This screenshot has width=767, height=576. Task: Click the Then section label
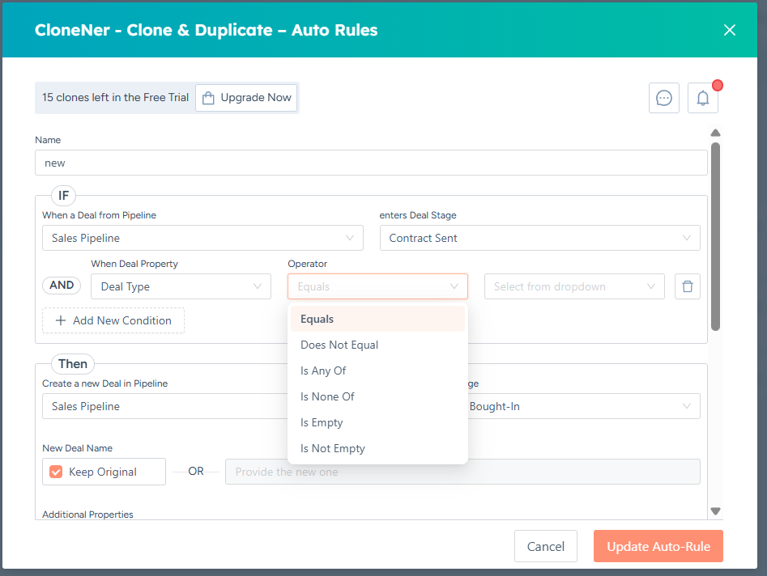coord(73,364)
